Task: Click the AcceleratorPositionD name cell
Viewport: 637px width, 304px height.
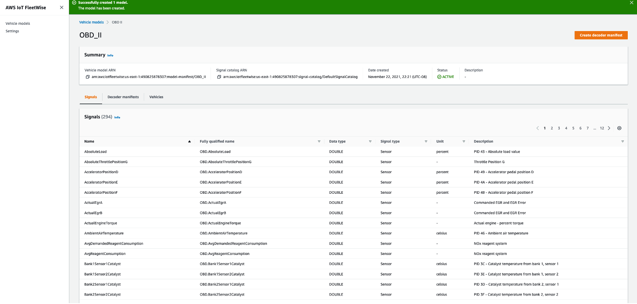Action: [x=101, y=172]
